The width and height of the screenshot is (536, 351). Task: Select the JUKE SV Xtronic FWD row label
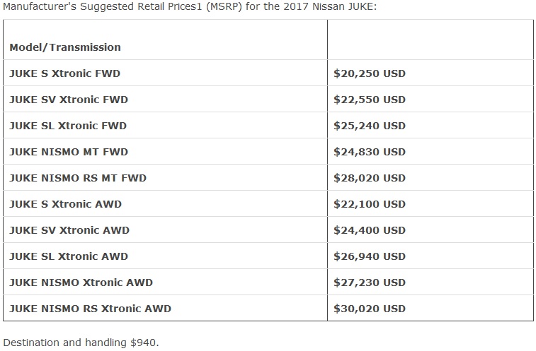(69, 100)
